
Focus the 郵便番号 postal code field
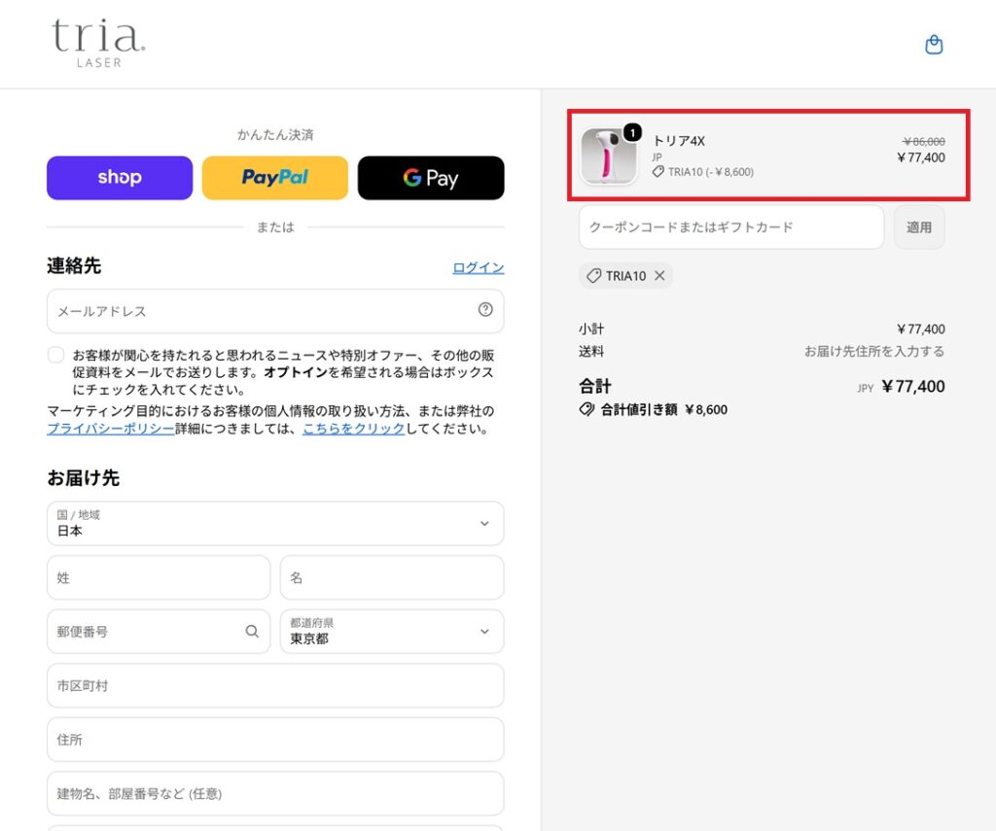[159, 631]
